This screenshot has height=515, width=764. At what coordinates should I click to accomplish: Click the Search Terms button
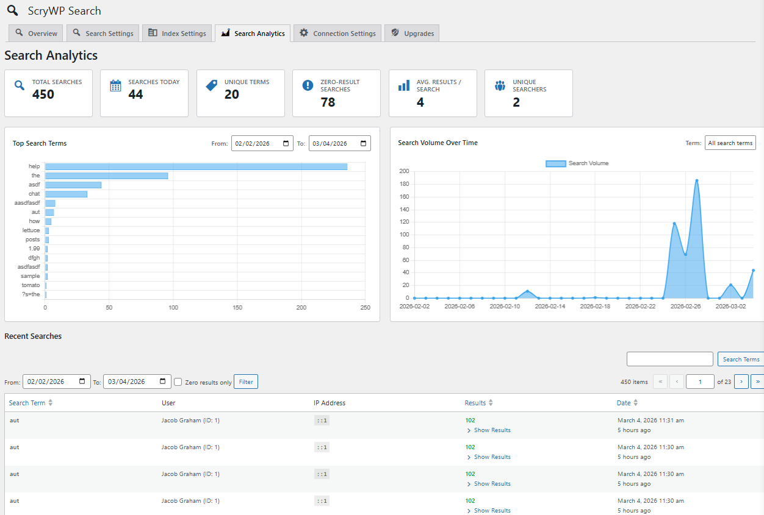(741, 359)
